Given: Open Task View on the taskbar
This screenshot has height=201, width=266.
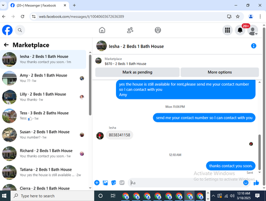Looking at the screenshot, I should (113, 196).
